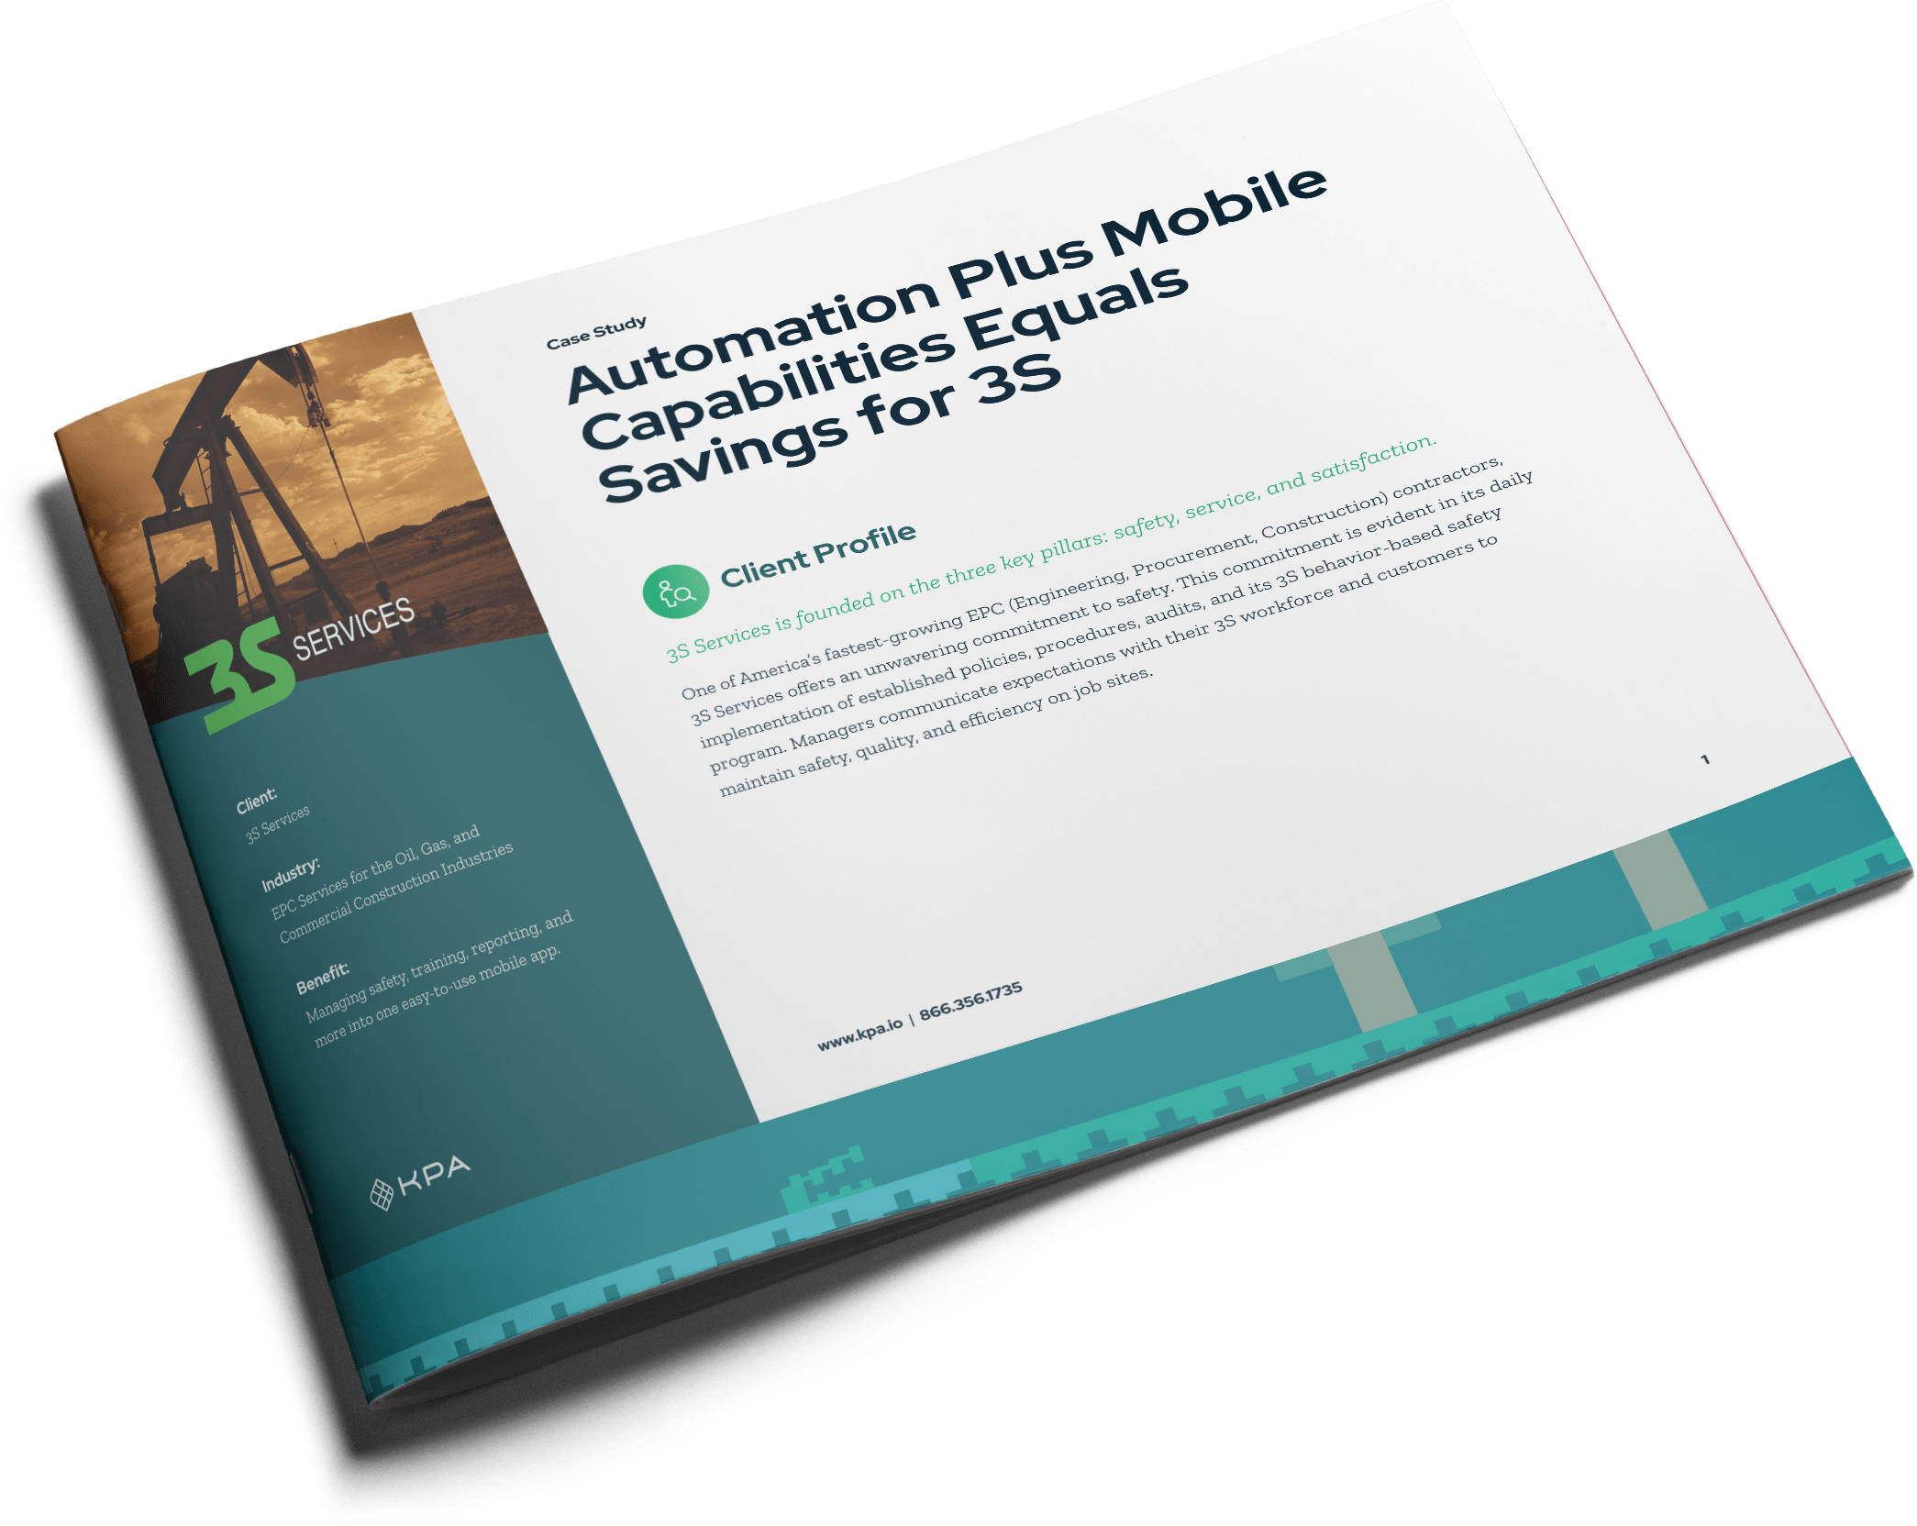The height and width of the screenshot is (1526, 1917).
Task: Click the 3S Services logo
Action: point(300,662)
